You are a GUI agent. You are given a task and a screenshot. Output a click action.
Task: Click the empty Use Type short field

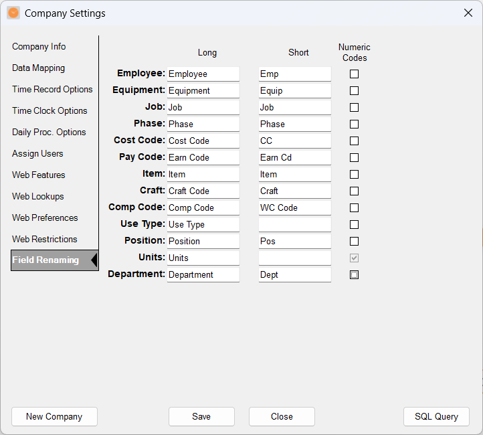pyautogui.click(x=295, y=225)
